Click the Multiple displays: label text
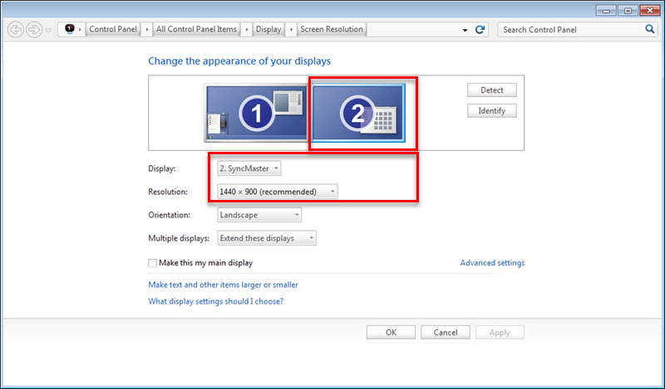The height and width of the screenshot is (389, 665). point(179,238)
